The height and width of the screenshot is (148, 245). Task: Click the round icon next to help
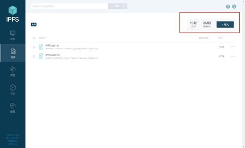click(x=234, y=7)
